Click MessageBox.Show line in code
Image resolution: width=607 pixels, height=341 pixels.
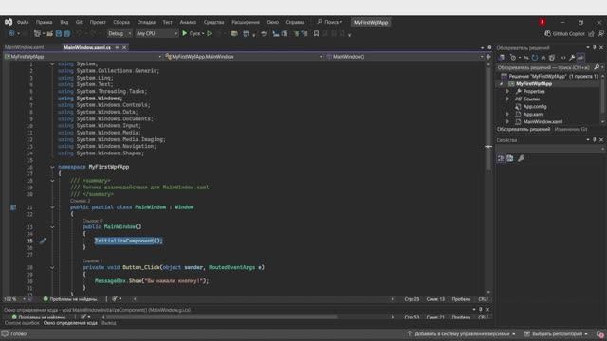[x=152, y=281]
